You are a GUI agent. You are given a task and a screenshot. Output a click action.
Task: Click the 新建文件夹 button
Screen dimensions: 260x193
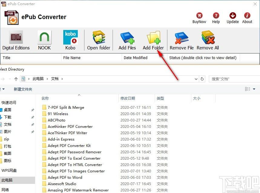23,89
